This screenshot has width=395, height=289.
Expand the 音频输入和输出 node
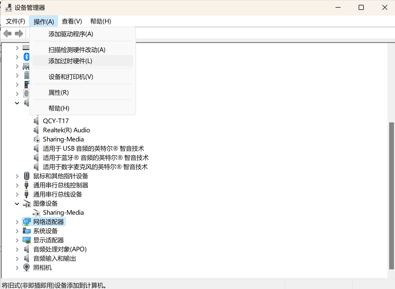tap(17, 258)
